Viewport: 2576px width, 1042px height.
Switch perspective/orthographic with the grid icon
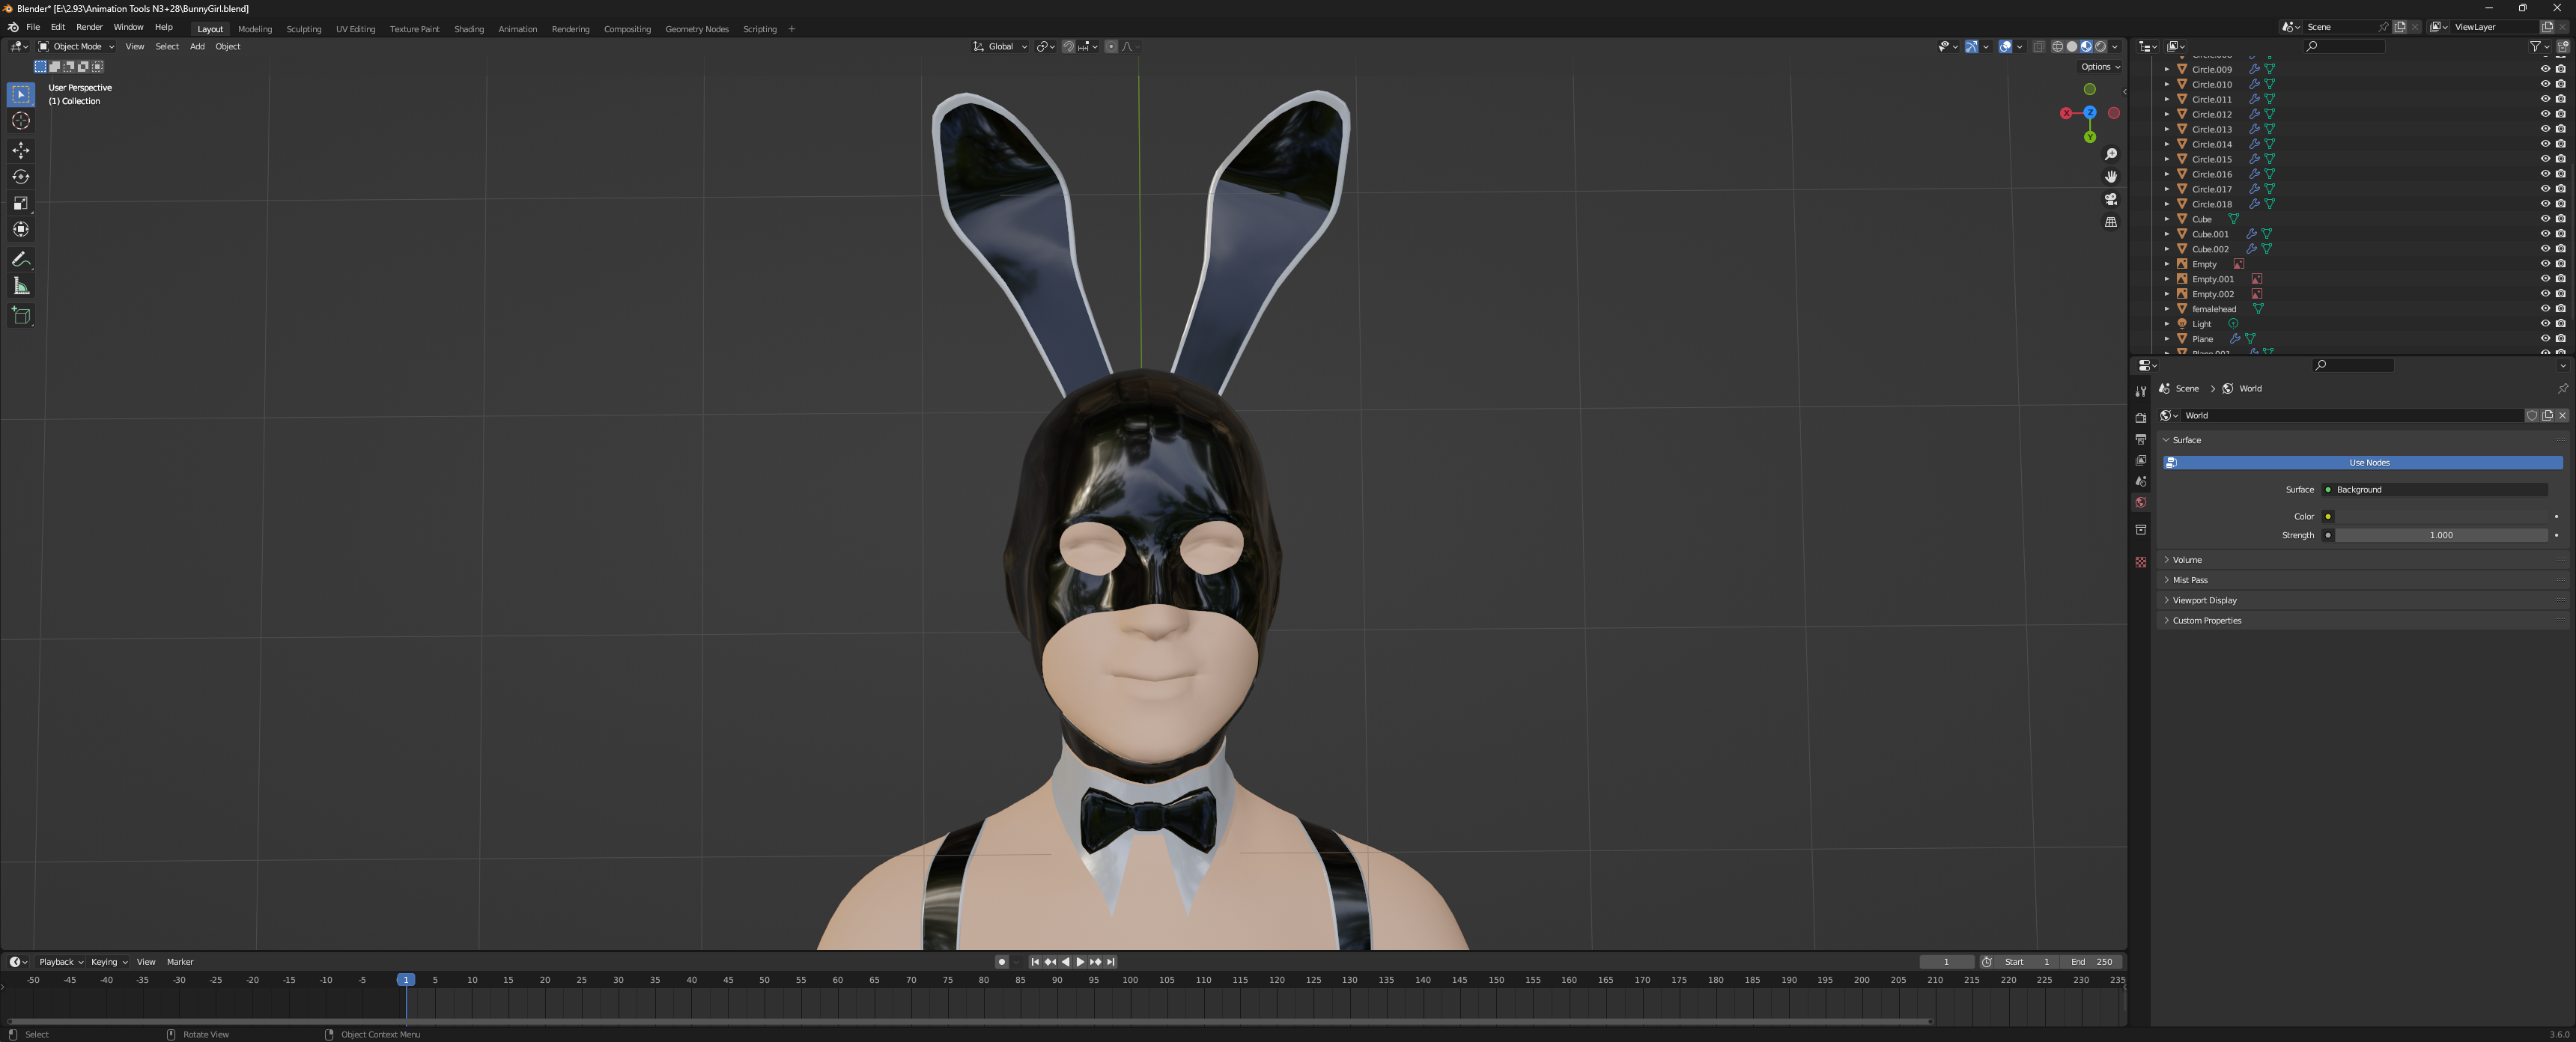2111,223
